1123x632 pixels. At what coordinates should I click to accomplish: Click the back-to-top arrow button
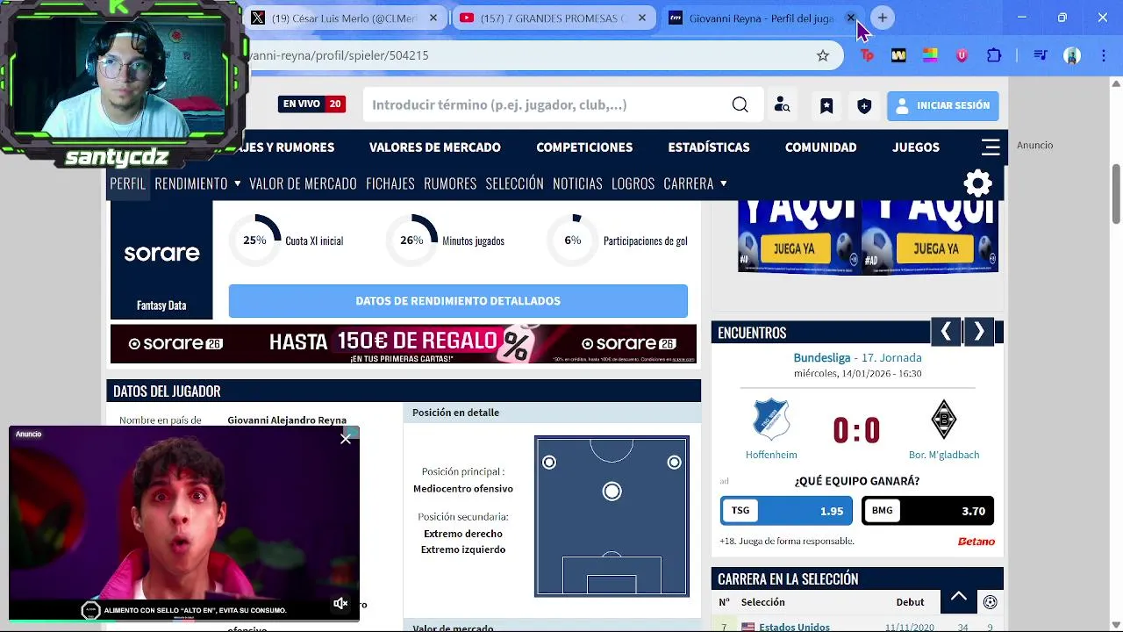tap(958, 597)
